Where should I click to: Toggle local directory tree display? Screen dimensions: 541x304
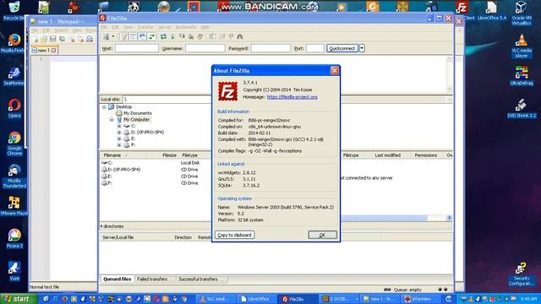point(133,36)
